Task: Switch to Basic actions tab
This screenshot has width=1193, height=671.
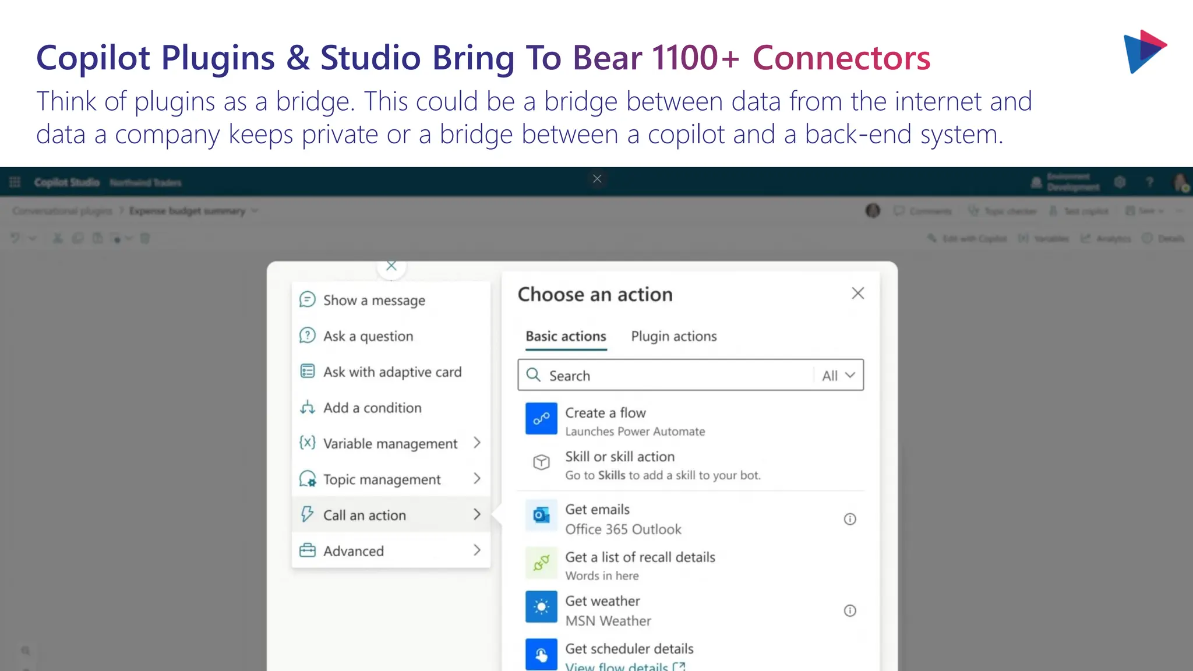Action: [x=566, y=336]
